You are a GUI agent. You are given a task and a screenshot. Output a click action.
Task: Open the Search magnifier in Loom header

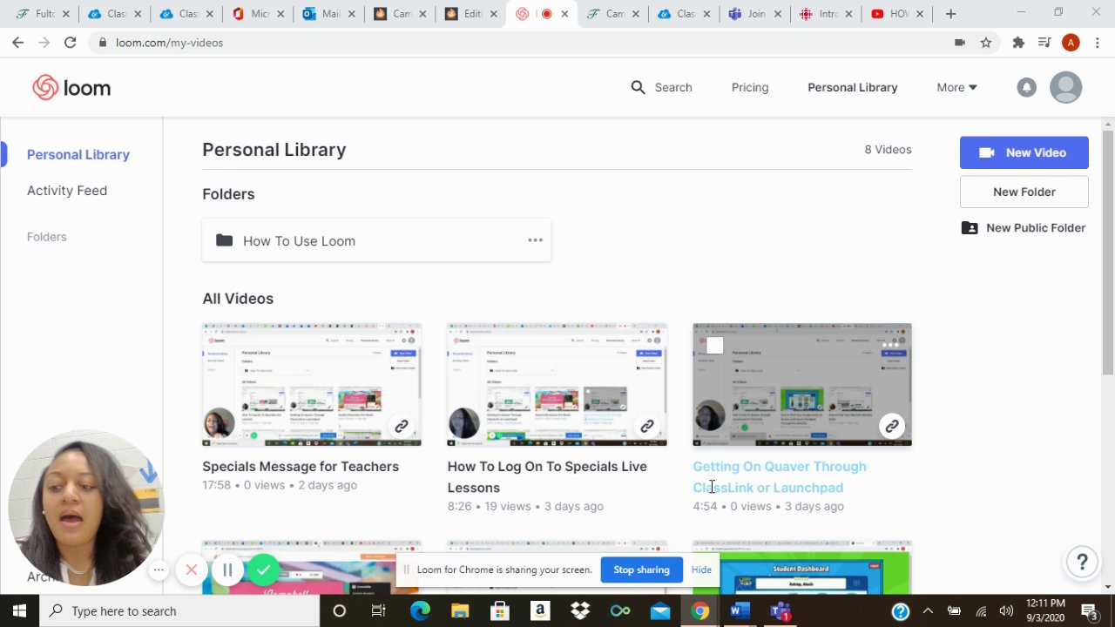(639, 87)
